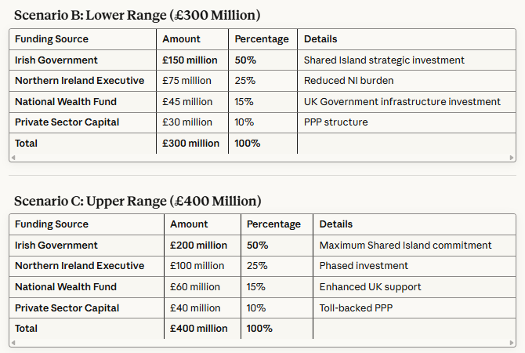Click the Enhanced UK support cell

click(x=370, y=287)
